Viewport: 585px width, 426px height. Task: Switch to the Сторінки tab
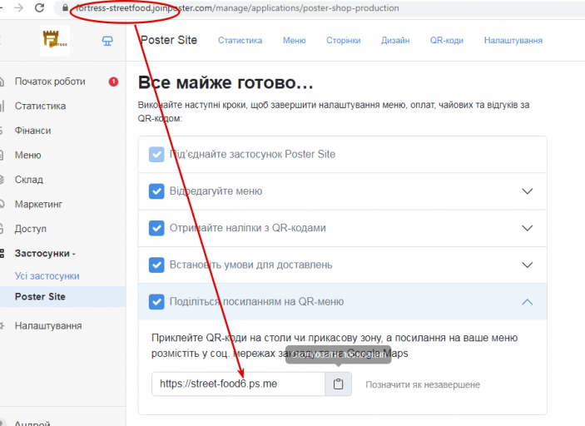(x=343, y=40)
